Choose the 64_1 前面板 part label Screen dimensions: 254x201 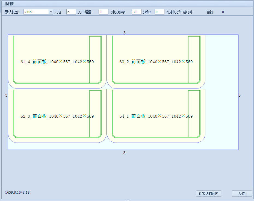(156, 116)
